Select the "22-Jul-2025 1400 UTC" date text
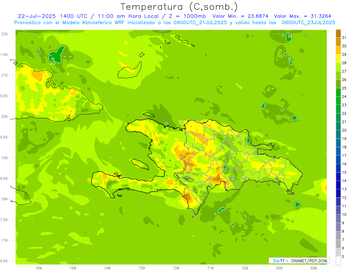The height and width of the screenshot is (272, 352). point(53,16)
